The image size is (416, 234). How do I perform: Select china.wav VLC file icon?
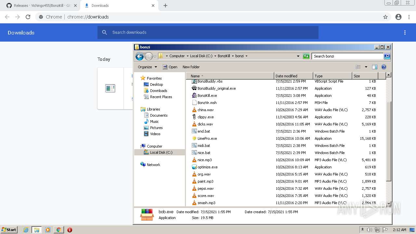coord(194,110)
